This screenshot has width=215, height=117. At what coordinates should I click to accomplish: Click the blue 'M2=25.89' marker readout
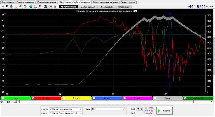coord(149,111)
